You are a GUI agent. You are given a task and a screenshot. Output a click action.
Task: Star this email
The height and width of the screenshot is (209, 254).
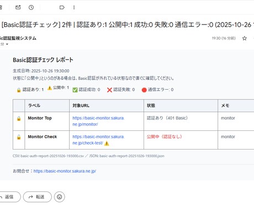tap(245, 38)
